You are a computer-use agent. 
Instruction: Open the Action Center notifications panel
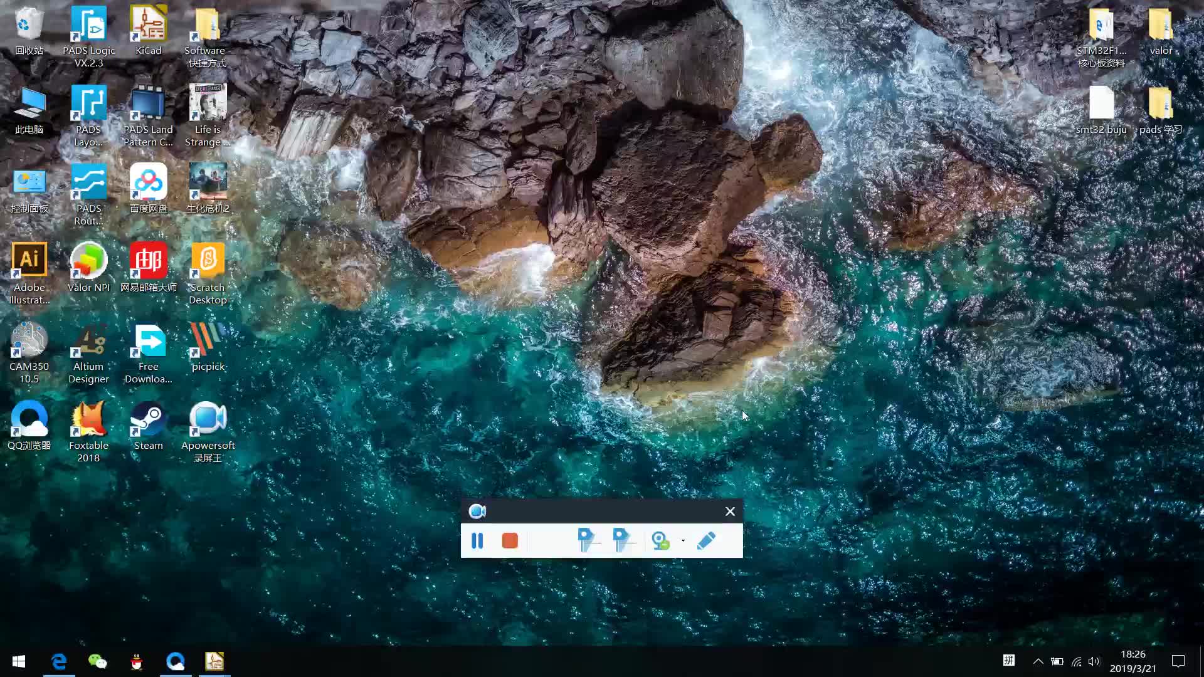1178,661
